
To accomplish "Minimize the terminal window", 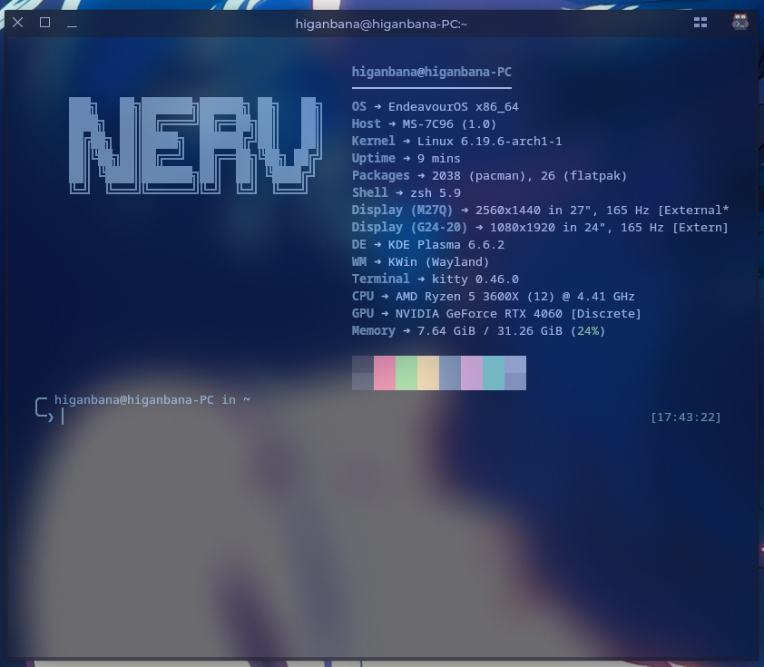I will click(x=72, y=25).
